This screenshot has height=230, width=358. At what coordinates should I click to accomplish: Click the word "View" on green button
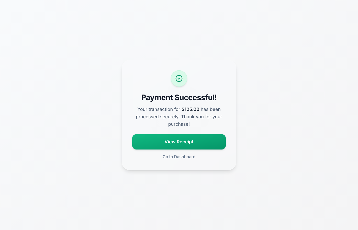170,142
